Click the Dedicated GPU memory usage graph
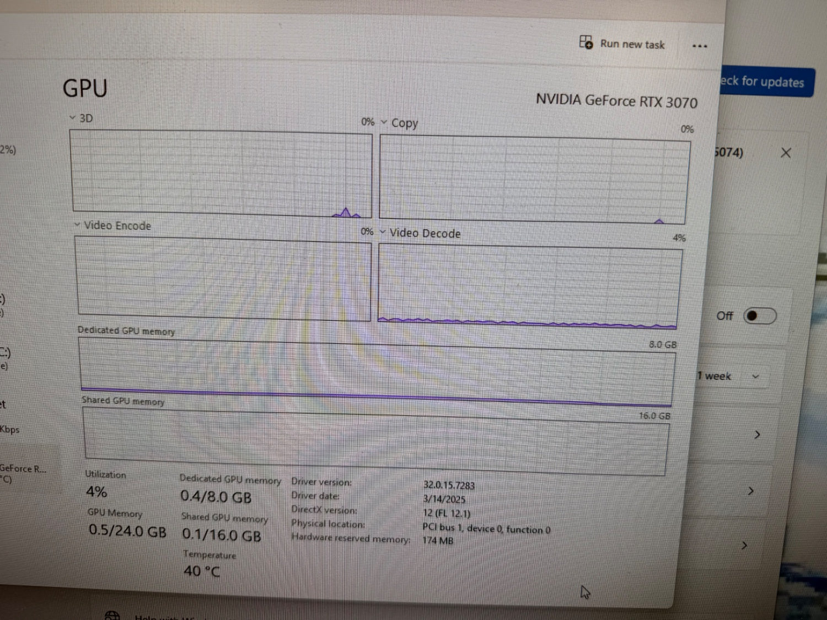 point(378,371)
